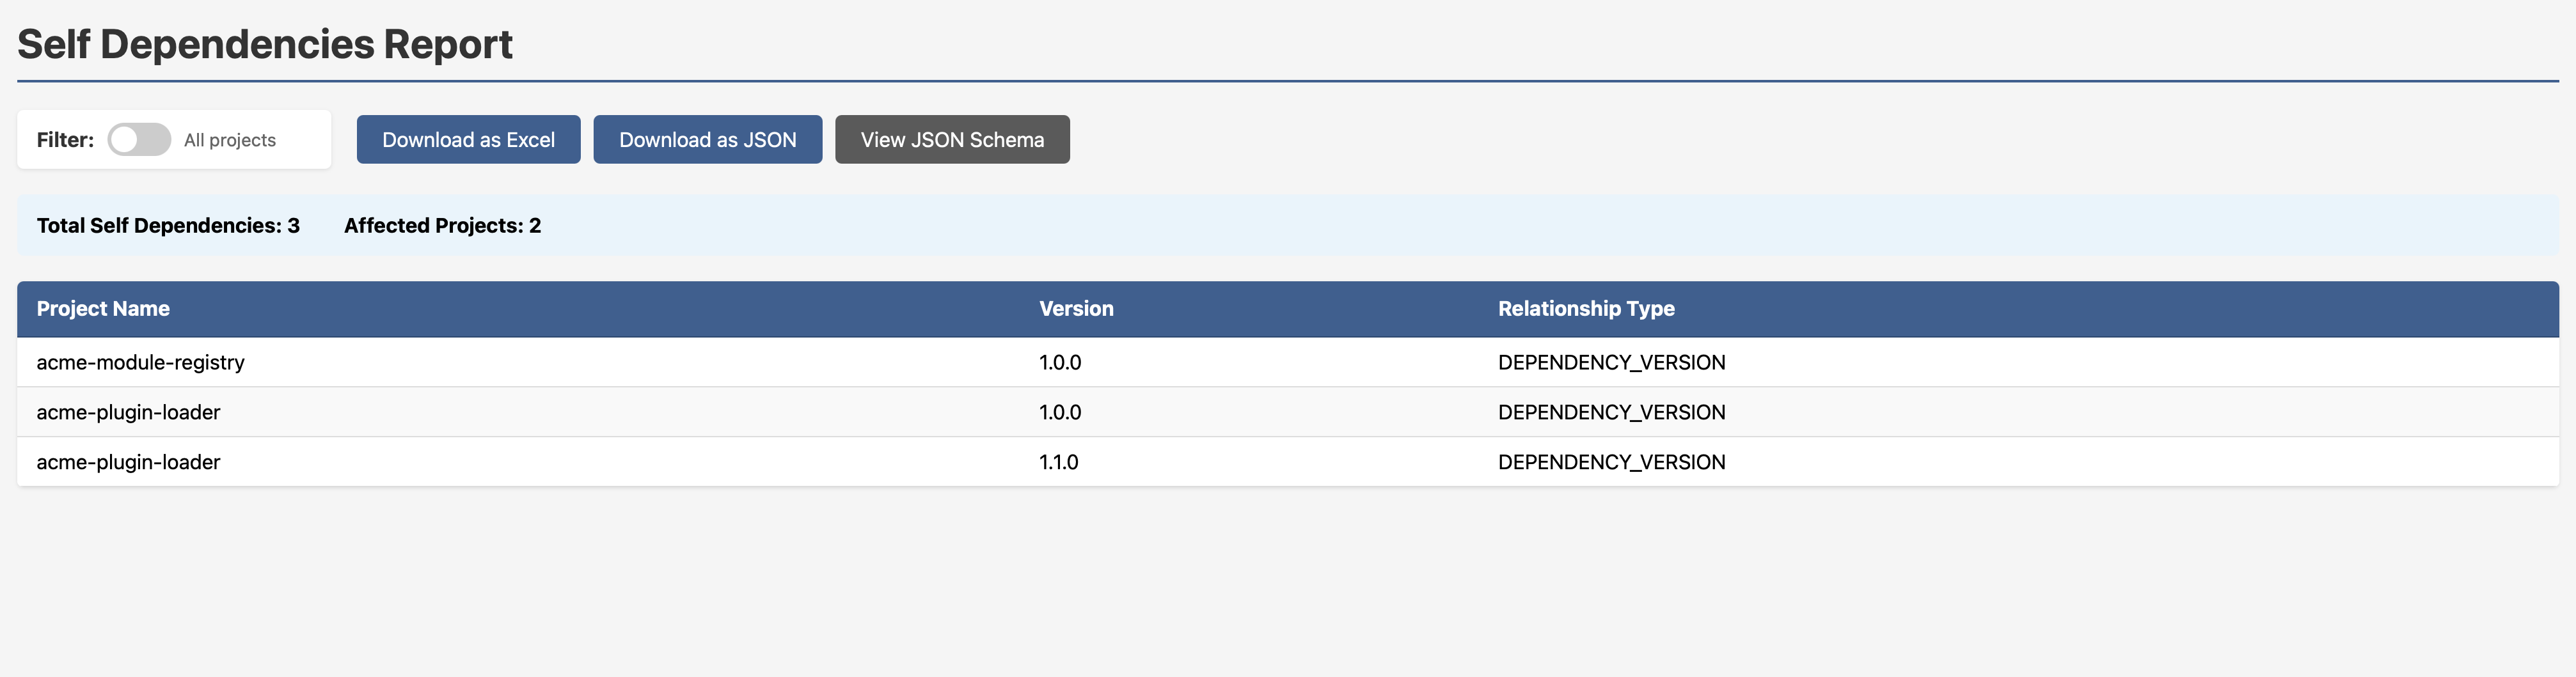Sort by the Project Name column

tap(102, 309)
